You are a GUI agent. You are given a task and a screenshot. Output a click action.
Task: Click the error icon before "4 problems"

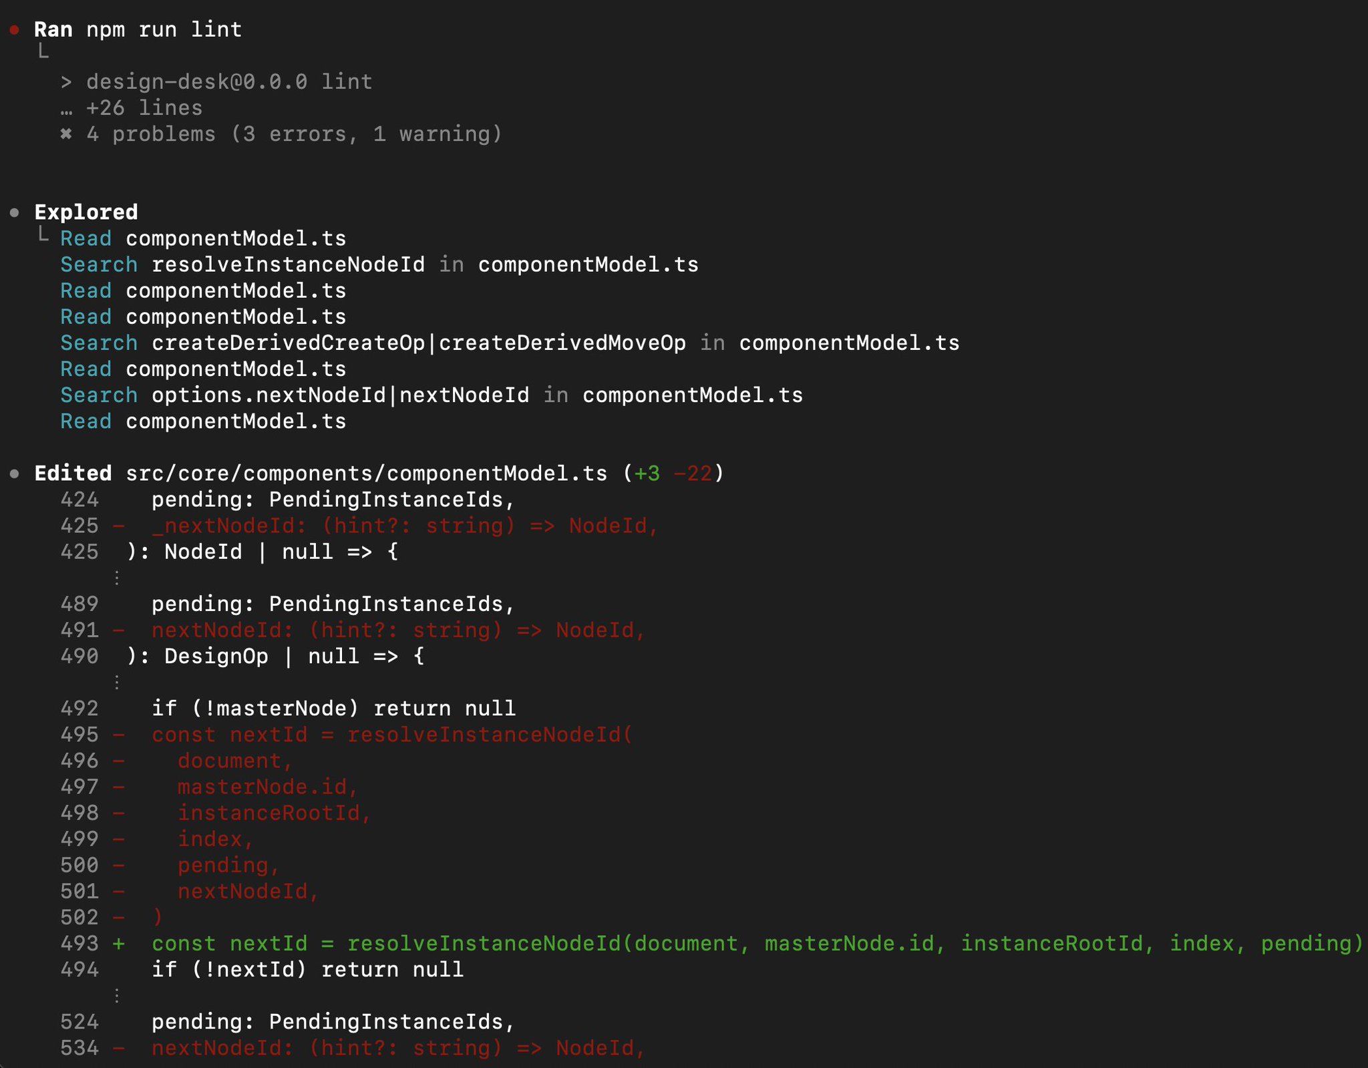tap(66, 134)
